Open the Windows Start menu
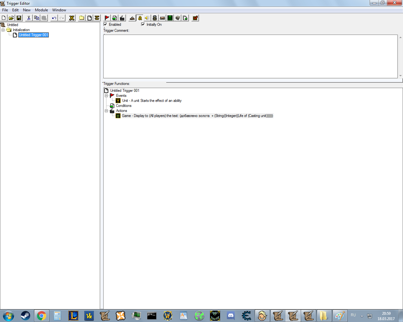The height and width of the screenshot is (322, 403). (x=9, y=315)
